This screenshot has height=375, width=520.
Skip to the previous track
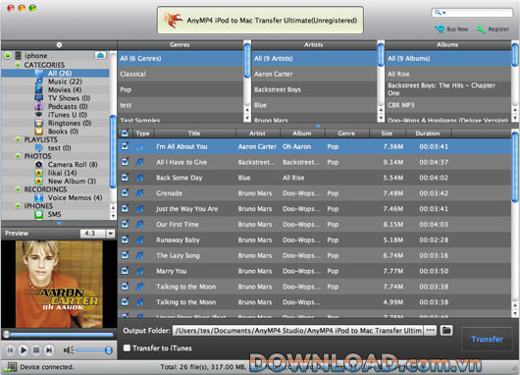pos(10,349)
